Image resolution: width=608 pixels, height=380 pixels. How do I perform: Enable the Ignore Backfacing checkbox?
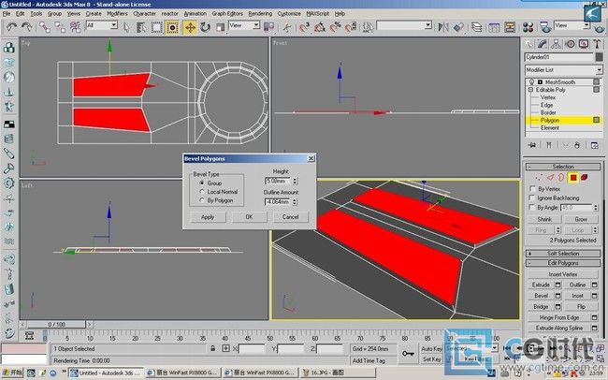click(x=532, y=198)
